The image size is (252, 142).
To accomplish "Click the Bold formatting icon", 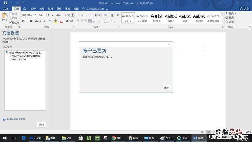I will pos(23,21).
